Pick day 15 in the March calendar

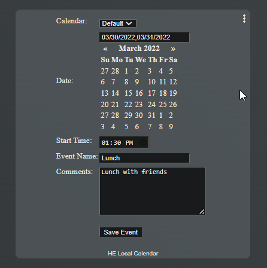128,93
